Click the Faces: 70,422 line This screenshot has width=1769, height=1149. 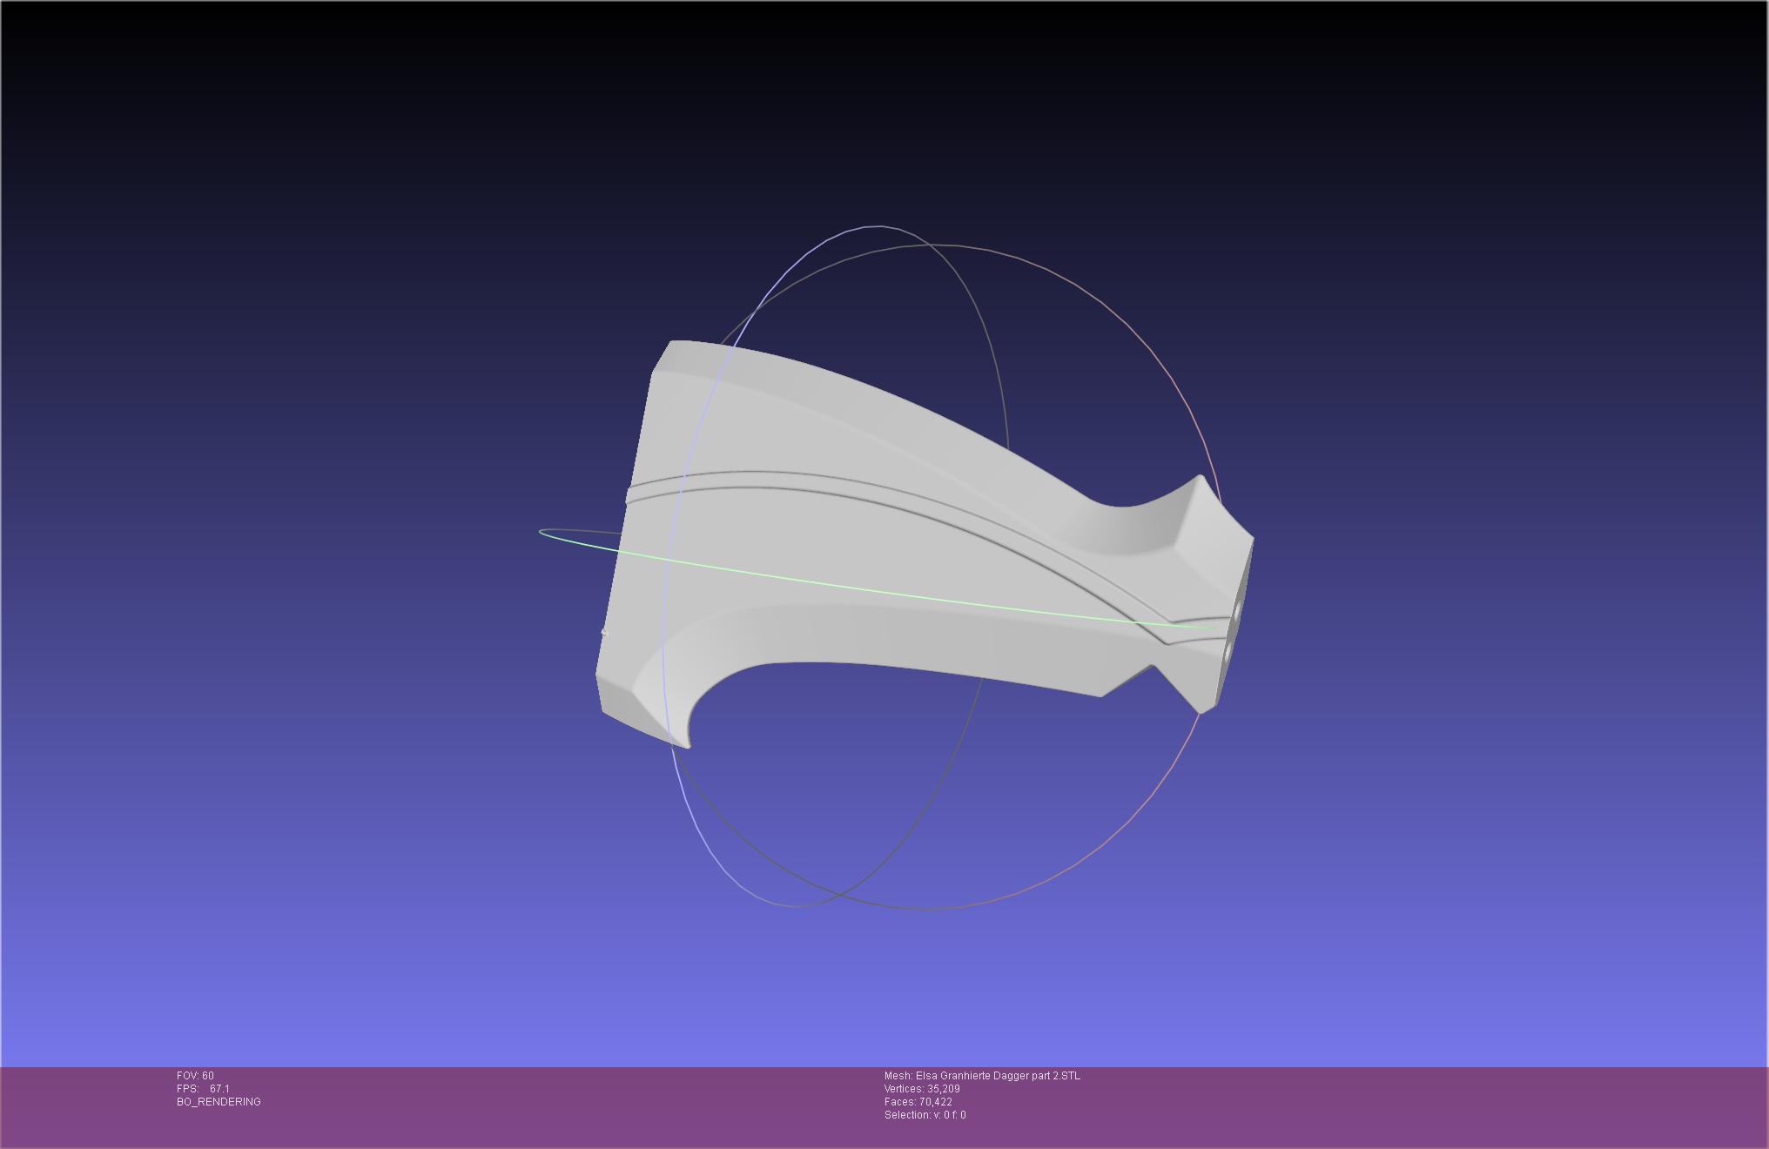coord(918,1102)
